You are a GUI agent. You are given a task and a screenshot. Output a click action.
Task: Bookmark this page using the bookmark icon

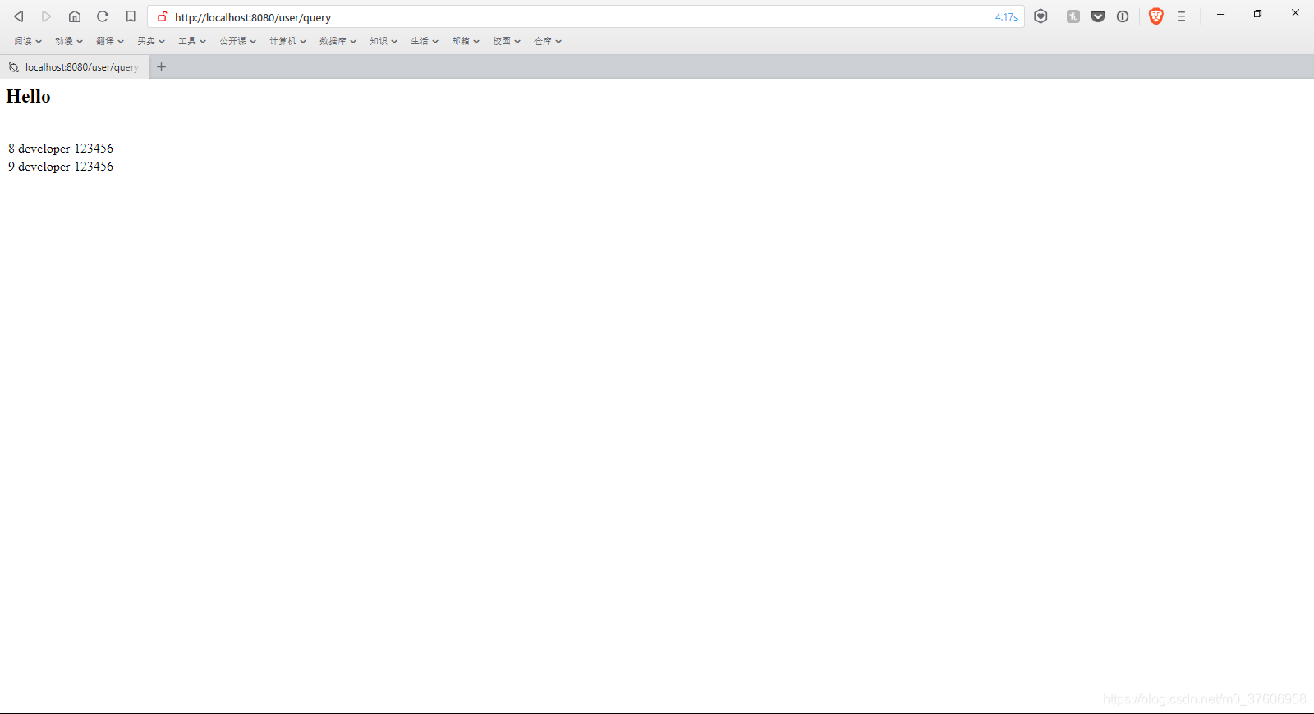131,16
